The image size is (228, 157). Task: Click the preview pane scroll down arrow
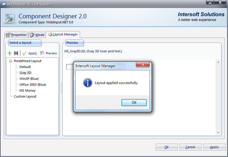[219, 133]
